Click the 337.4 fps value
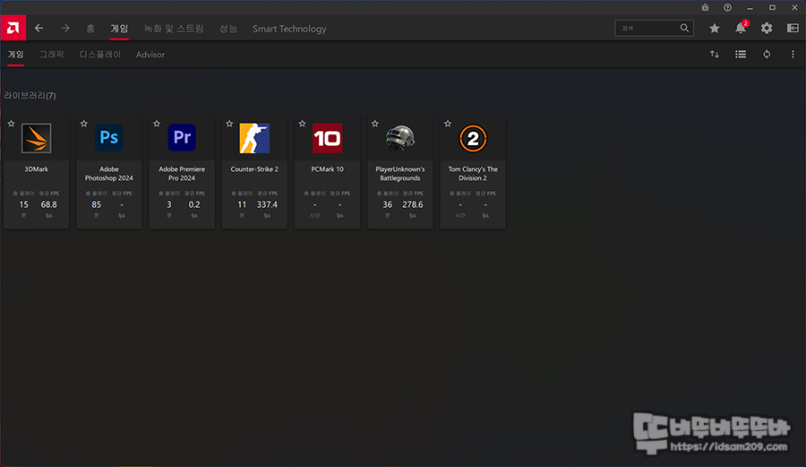 267,204
